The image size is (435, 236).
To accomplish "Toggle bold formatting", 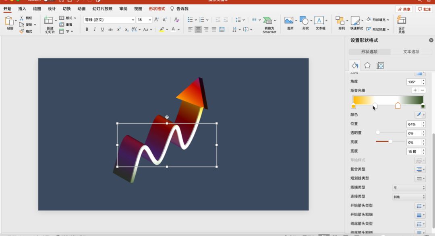I will [x=87, y=29].
